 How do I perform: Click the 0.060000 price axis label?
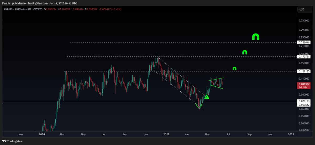[x=304, y=109]
